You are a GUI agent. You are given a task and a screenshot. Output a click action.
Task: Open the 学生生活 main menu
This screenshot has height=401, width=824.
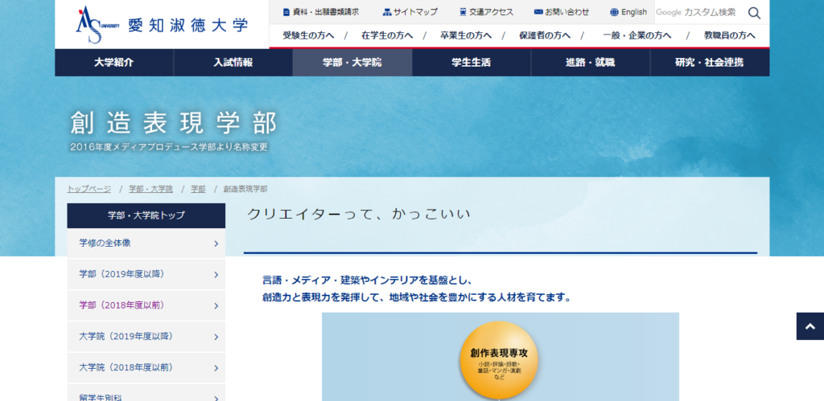click(x=472, y=63)
